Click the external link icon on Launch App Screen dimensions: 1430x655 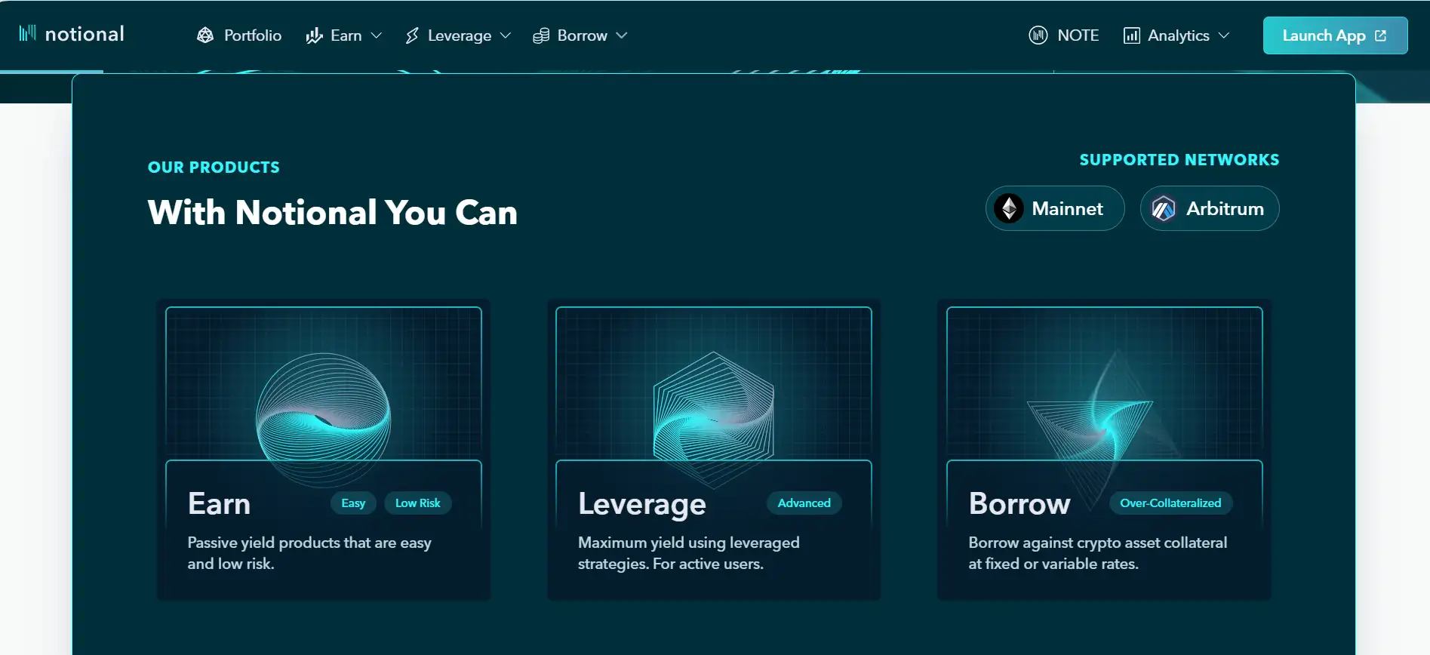coord(1381,35)
